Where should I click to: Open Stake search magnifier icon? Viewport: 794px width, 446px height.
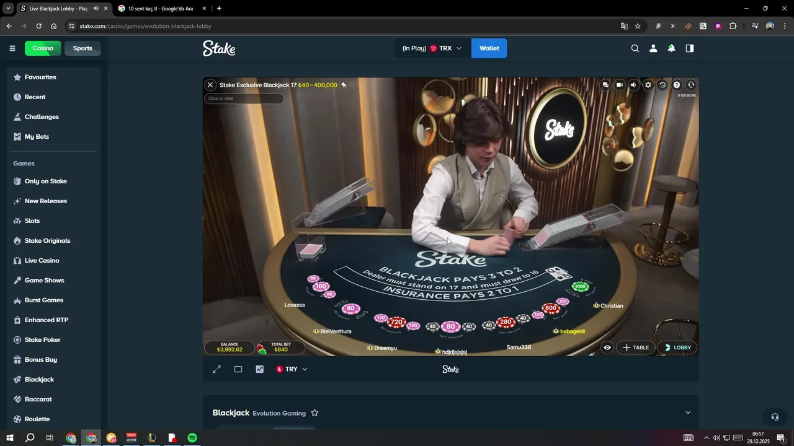[x=635, y=48]
